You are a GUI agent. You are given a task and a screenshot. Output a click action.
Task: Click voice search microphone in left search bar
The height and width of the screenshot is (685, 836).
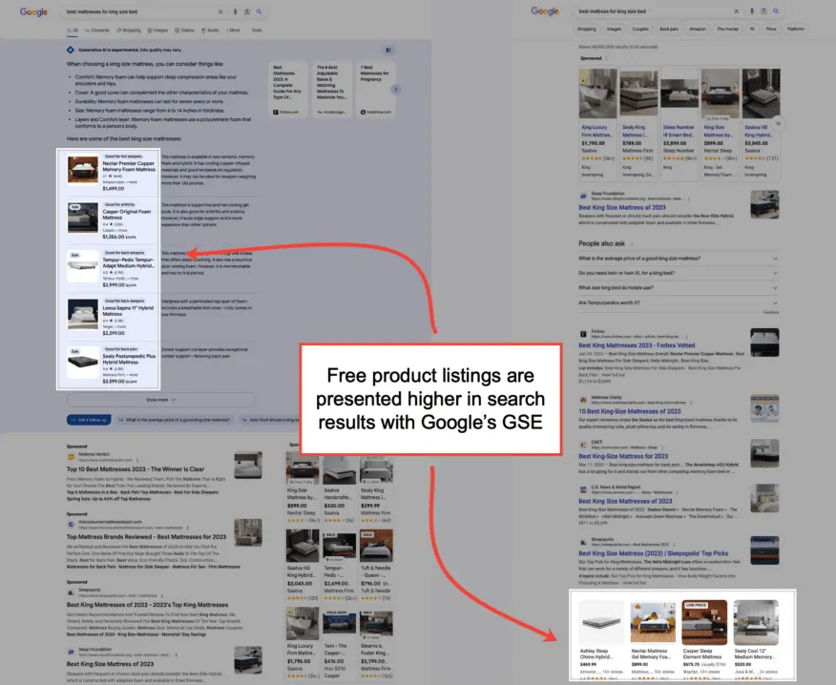click(x=236, y=12)
